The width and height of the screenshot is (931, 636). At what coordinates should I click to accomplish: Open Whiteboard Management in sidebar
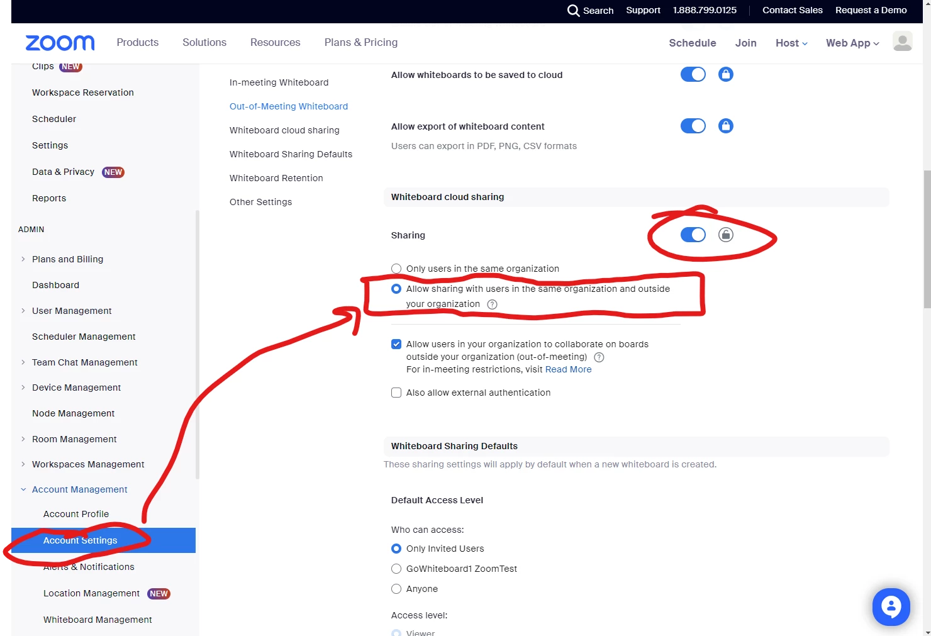coord(98,620)
